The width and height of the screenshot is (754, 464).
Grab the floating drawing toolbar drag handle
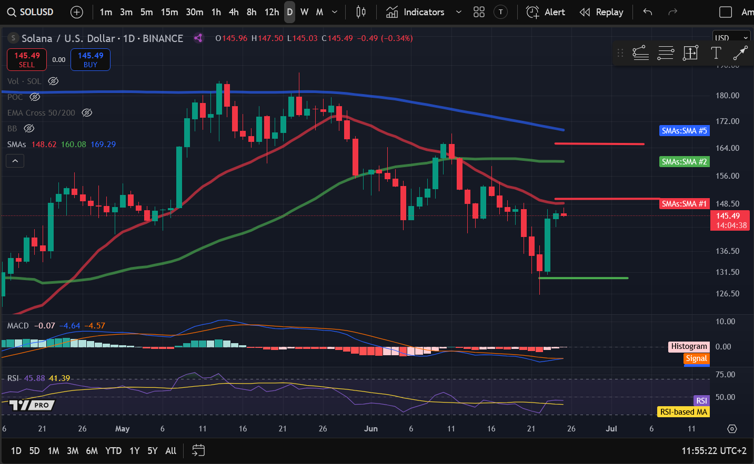click(620, 53)
